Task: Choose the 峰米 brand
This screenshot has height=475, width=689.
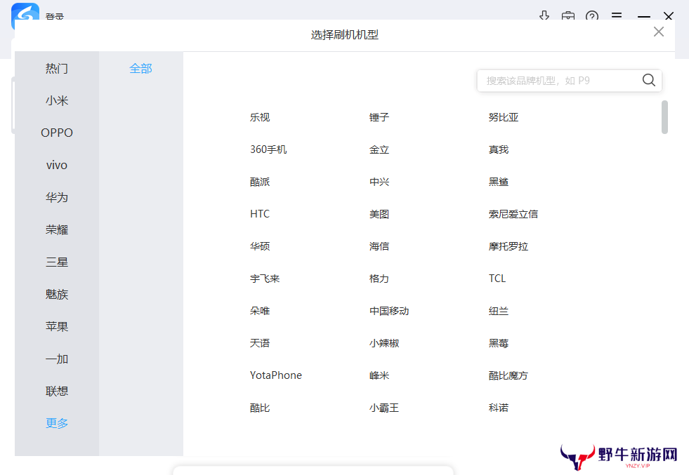Action: pyautogui.click(x=379, y=375)
